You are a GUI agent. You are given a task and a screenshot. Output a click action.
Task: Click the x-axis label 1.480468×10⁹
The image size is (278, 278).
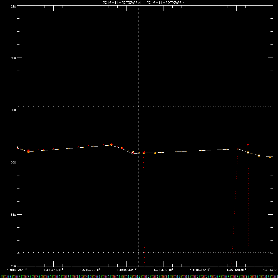(x=17, y=270)
